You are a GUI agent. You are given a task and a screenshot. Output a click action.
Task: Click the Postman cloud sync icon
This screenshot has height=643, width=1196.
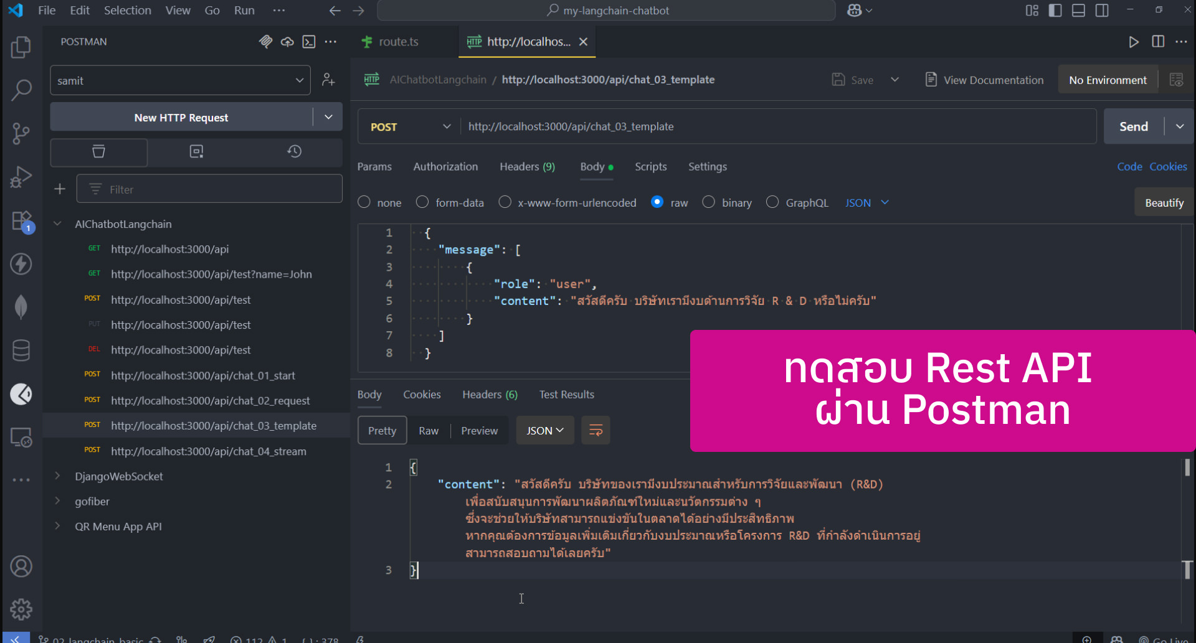click(287, 42)
